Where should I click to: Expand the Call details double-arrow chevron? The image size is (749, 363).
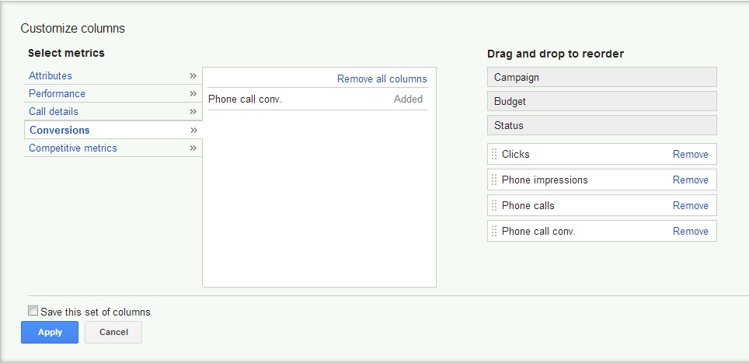193,112
